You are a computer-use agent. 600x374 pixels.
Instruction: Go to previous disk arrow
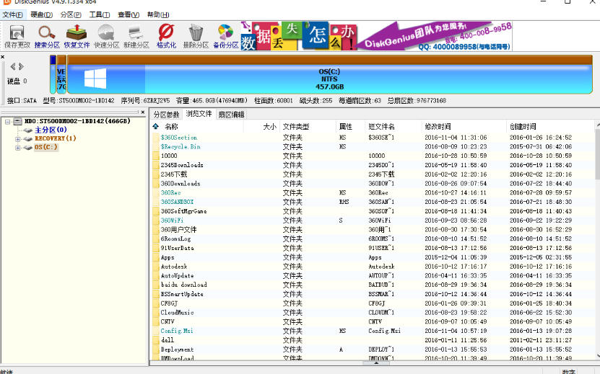pyautogui.click(x=12, y=66)
